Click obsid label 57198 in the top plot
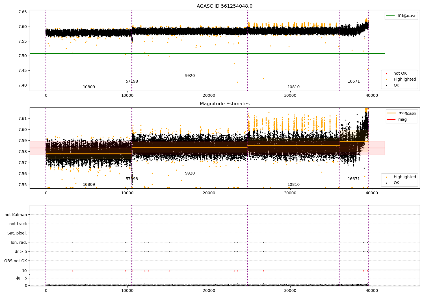This screenshot has width=424, height=297. tap(132, 81)
